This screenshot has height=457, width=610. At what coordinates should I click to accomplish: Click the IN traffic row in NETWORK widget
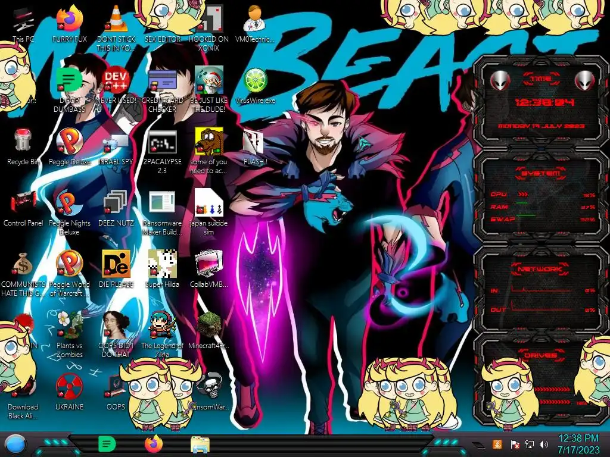coord(543,290)
